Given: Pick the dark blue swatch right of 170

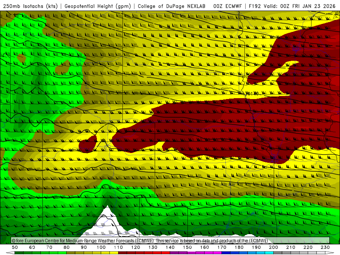Looking at the screenshot, I should point(226,253).
